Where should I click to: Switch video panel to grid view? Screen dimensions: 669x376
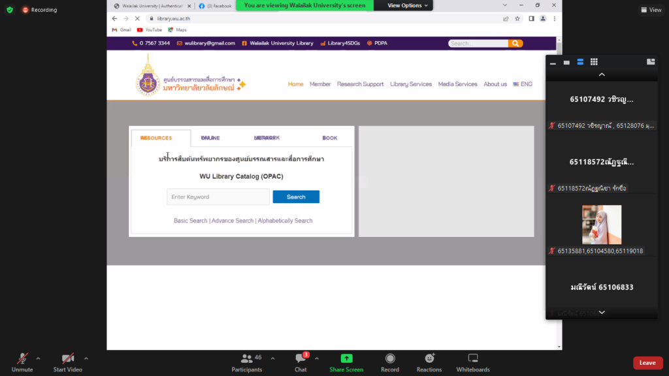point(594,62)
